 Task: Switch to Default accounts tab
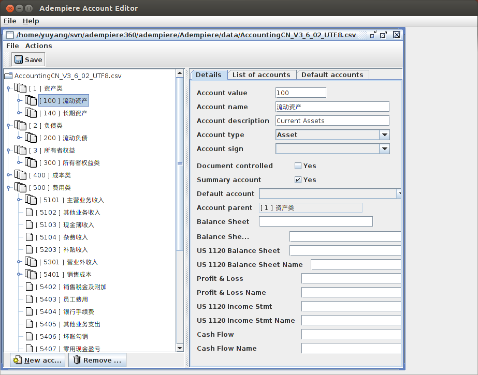332,75
